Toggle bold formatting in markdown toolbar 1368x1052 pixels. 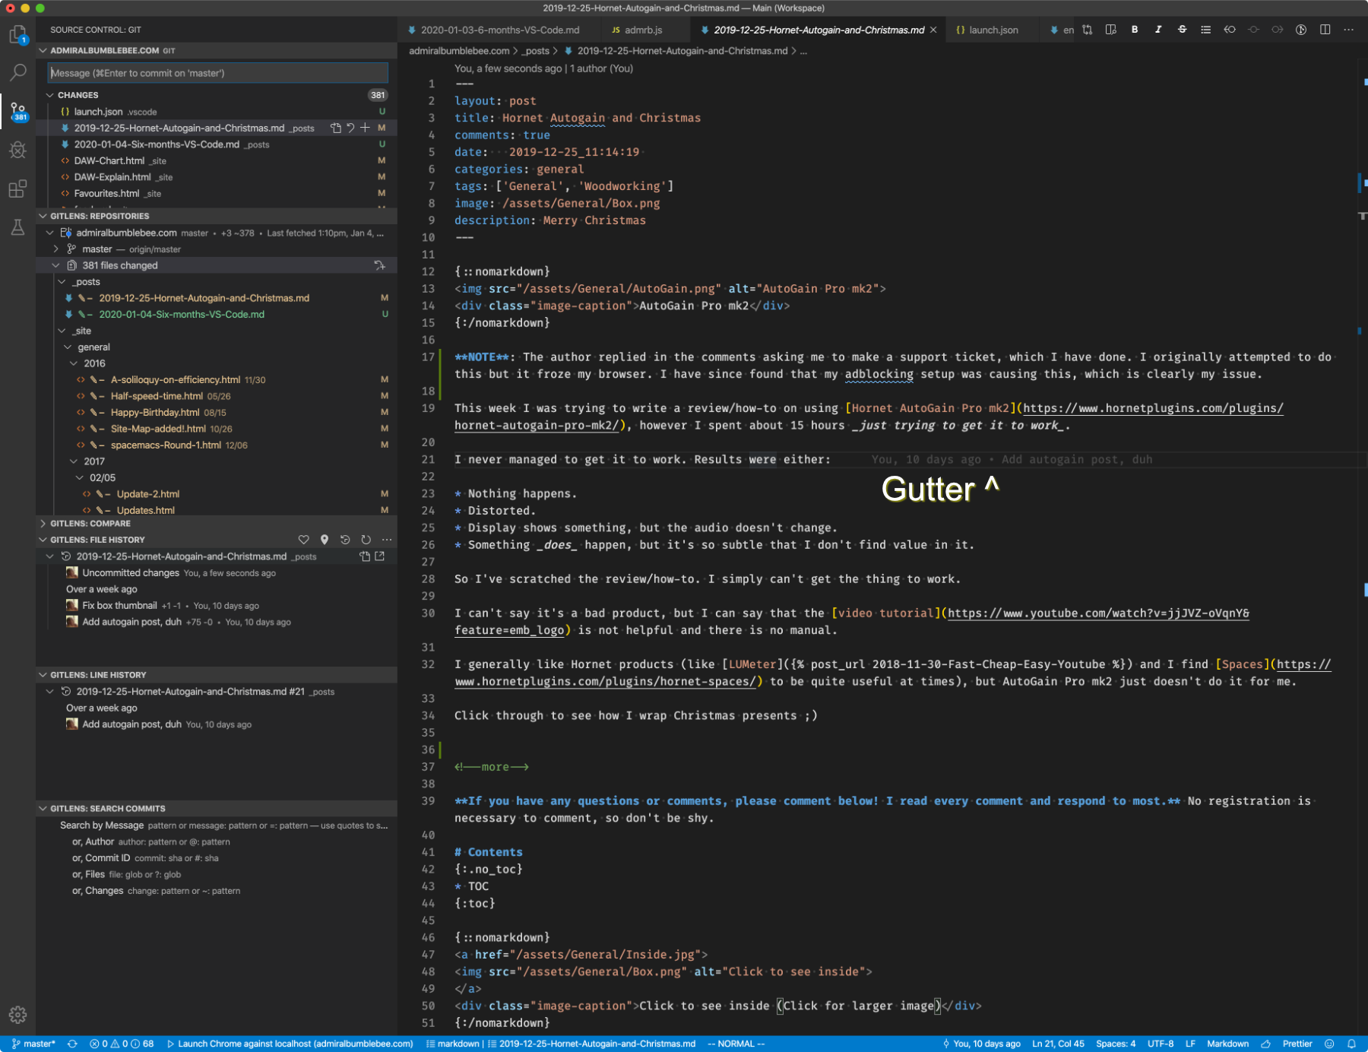coord(1135,30)
